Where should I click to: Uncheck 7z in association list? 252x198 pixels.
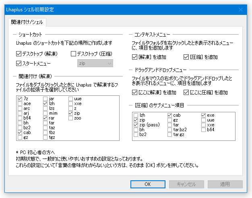(x=20, y=99)
